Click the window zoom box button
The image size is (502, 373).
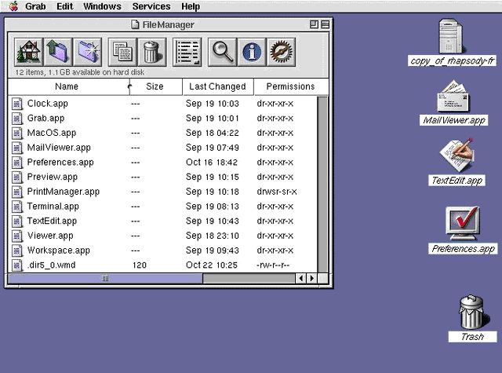pos(314,24)
